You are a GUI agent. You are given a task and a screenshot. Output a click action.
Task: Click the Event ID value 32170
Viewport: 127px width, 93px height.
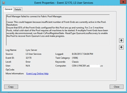pyautogui.click(x=29, y=58)
